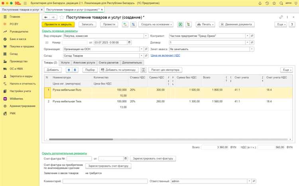Click Записать button
The width and height of the screenshot is (299, 186).
pyautogui.click(x=87, y=25)
